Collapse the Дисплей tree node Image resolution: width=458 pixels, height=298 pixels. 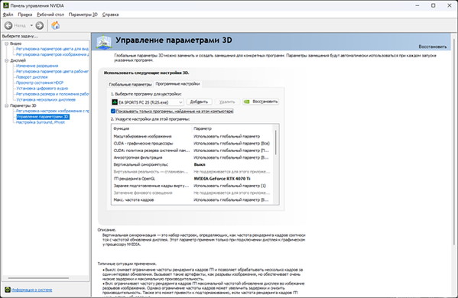click(6, 60)
